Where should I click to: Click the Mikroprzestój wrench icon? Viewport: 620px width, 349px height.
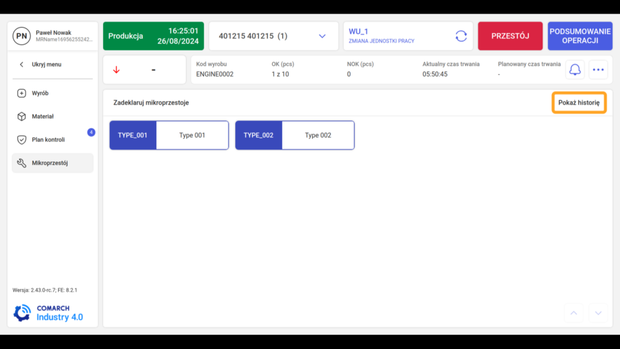click(22, 163)
